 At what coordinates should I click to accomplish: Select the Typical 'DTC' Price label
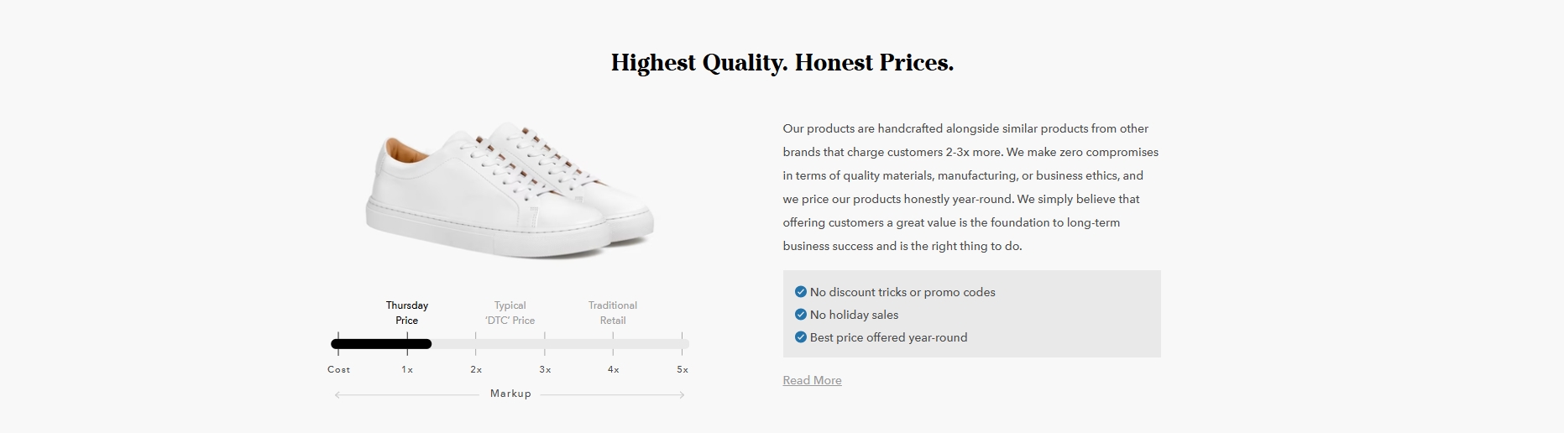pyautogui.click(x=510, y=313)
